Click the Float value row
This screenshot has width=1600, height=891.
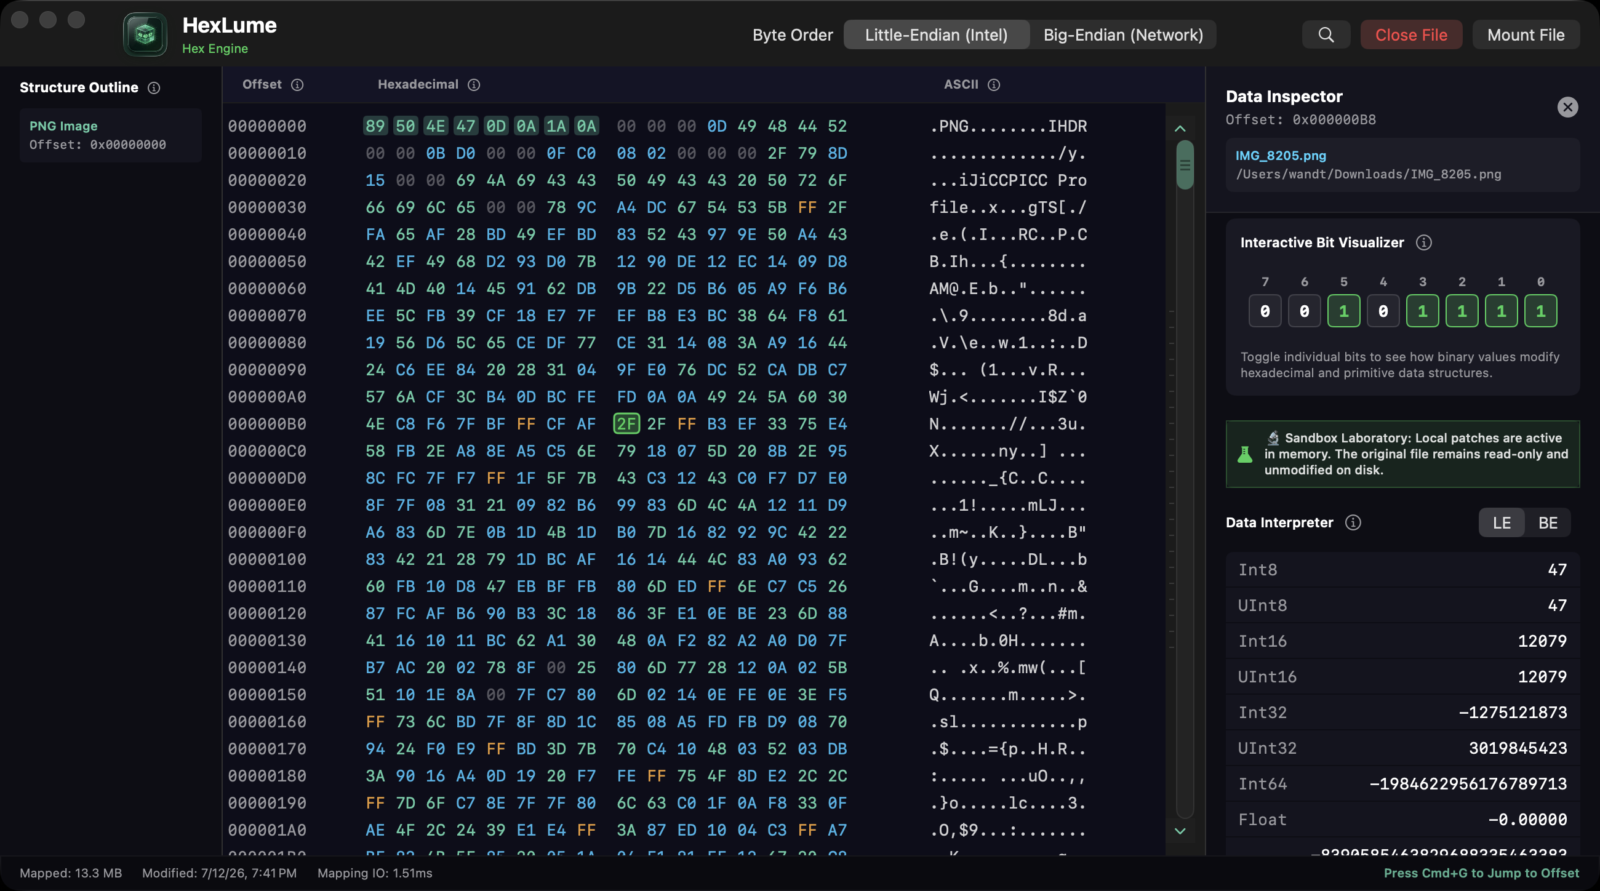tap(1402, 820)
